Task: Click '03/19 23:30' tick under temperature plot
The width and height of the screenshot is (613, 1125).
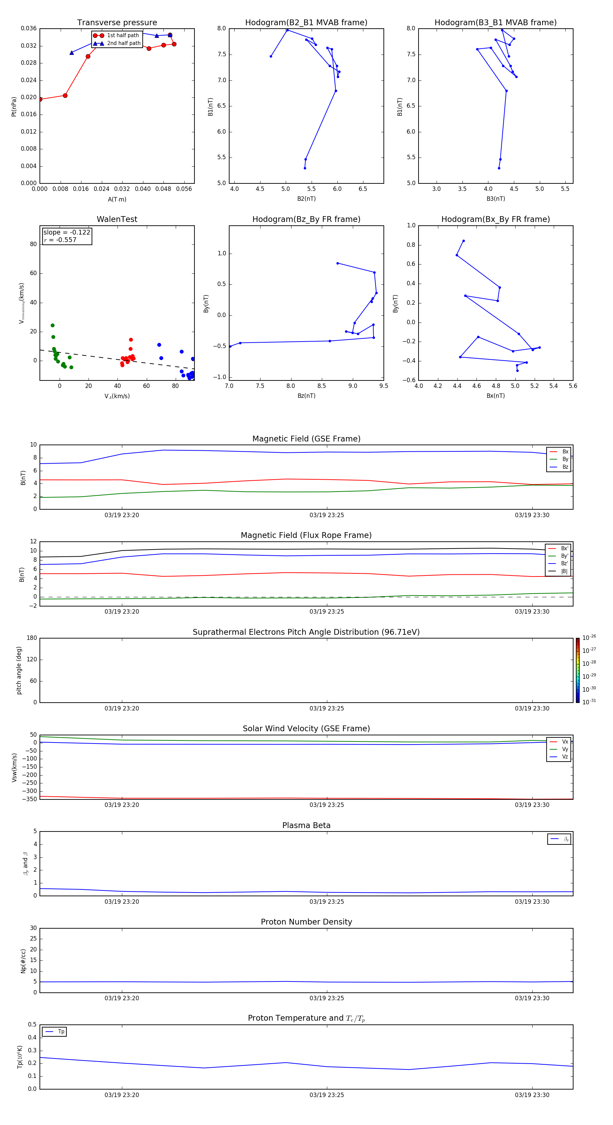Action: 532,1095
